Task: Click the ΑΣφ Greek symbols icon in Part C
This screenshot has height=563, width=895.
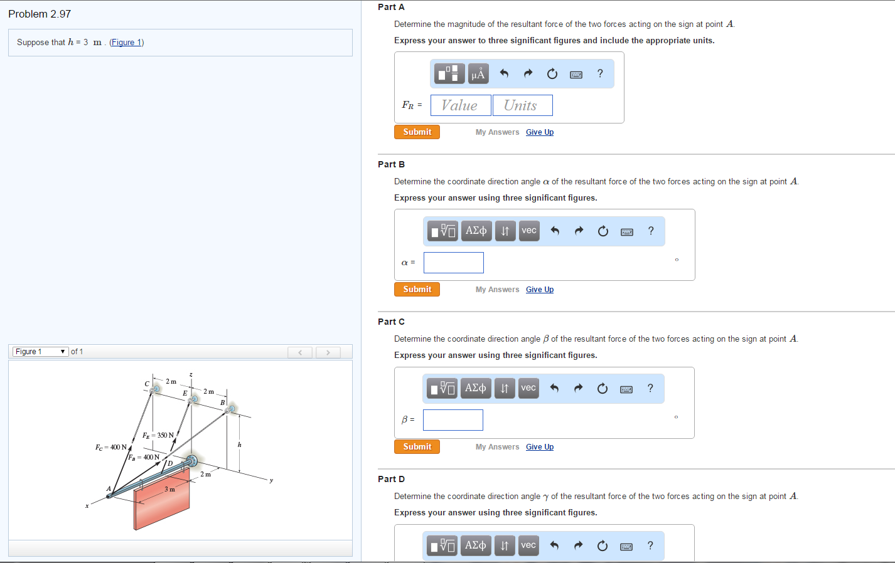Action: (476, 388)
